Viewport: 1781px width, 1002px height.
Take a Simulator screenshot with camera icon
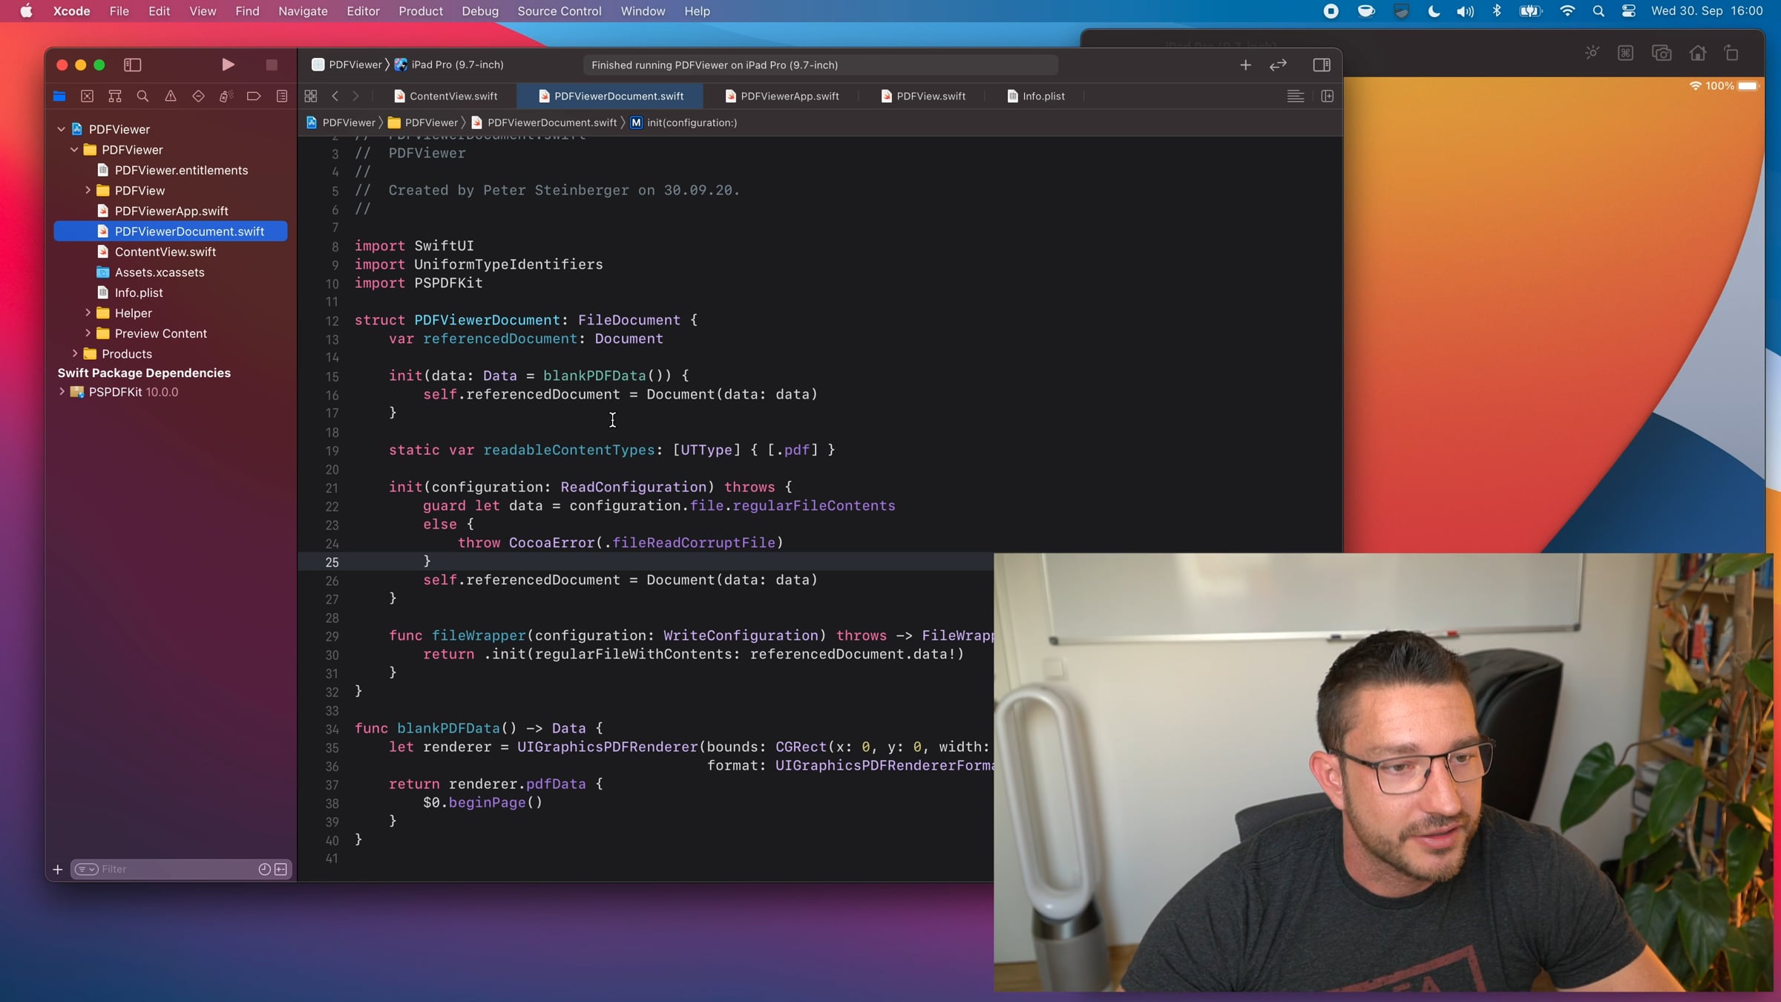tap(1662, 53)
